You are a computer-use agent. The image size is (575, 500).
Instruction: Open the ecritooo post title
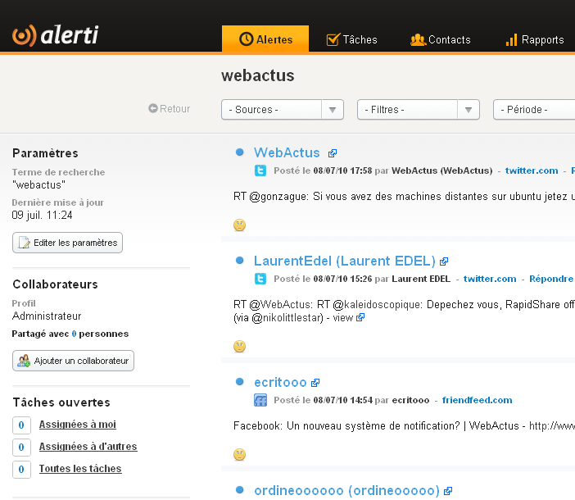pyautogui.click(x=280, y=382)
